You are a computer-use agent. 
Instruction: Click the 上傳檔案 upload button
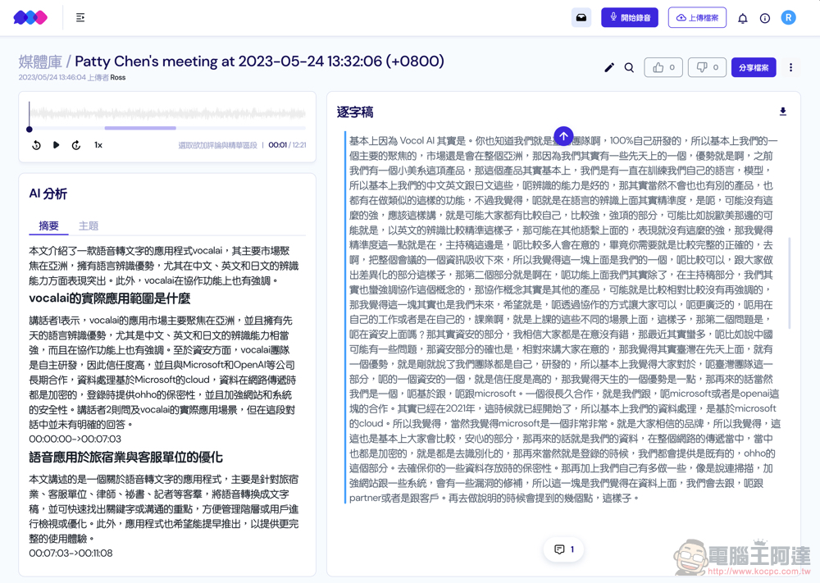coord(697,17)
